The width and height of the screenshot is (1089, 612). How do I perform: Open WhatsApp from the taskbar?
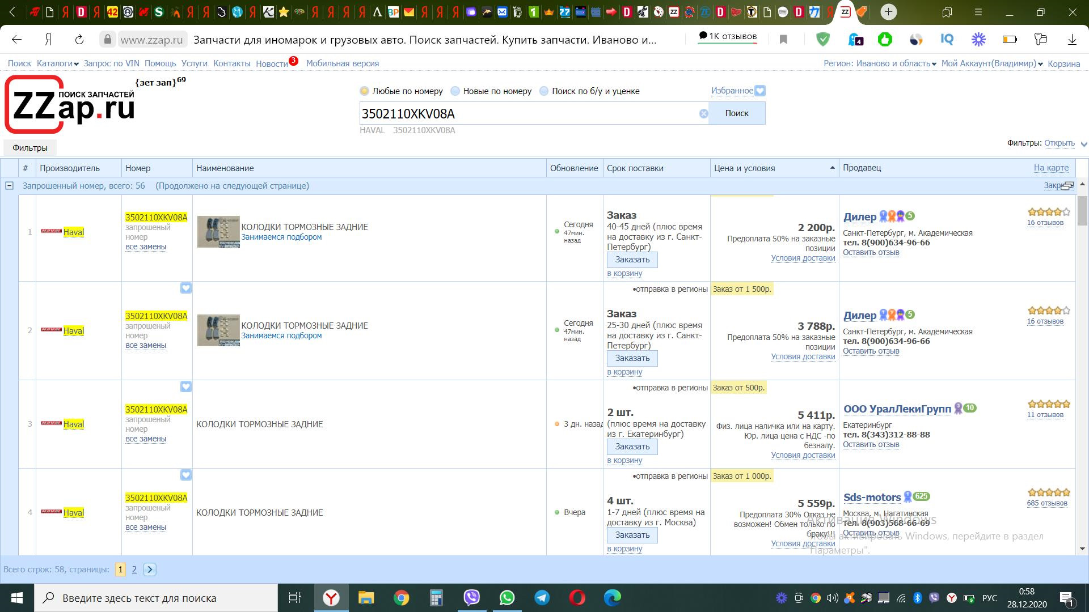[x=506, y=598]
